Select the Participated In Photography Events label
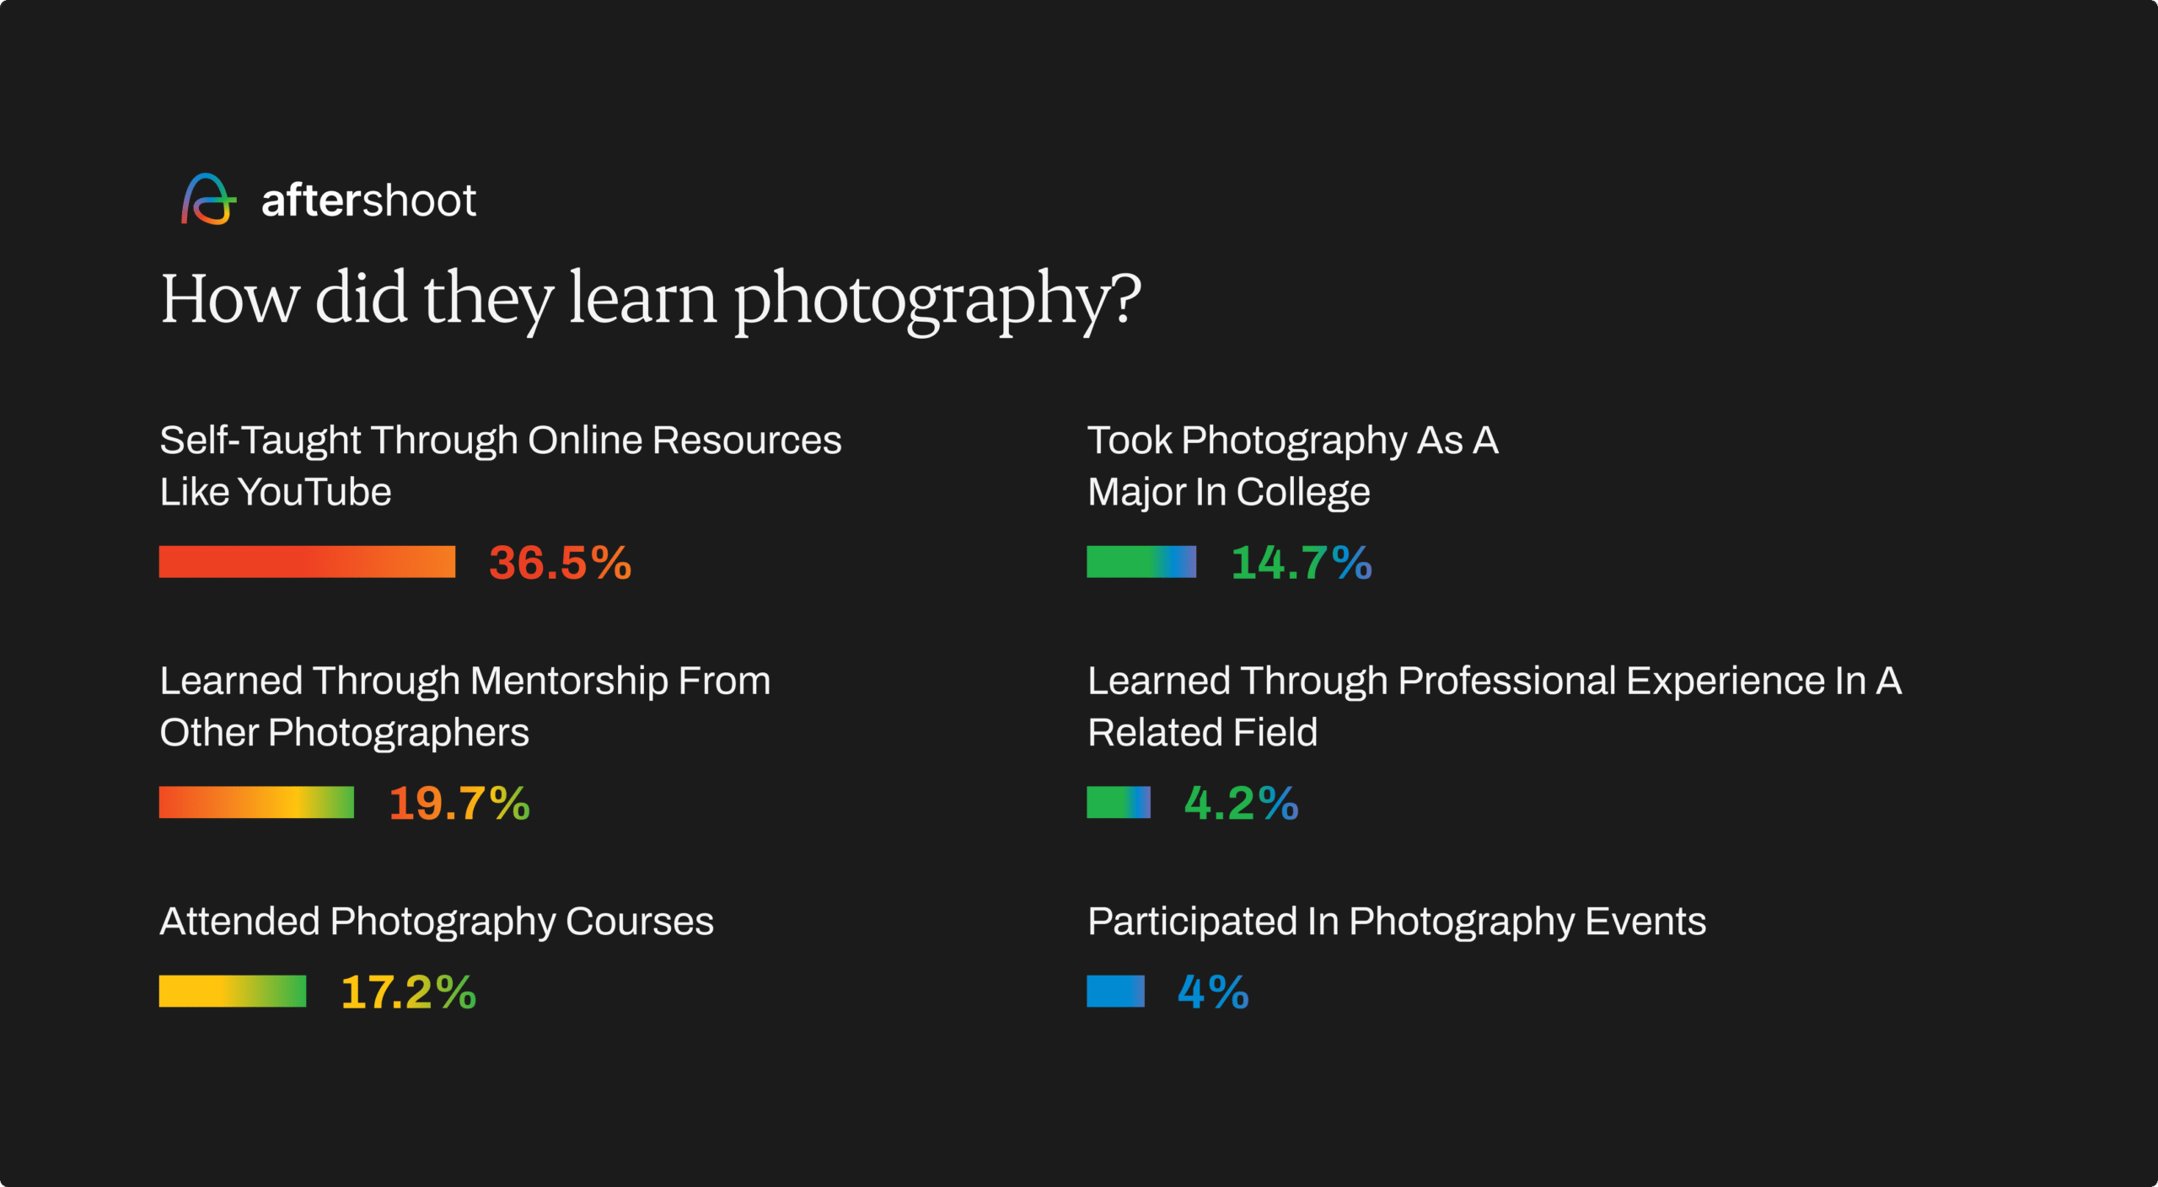The height and width of the screenshot is (1187, 2158). [1396, 921]
